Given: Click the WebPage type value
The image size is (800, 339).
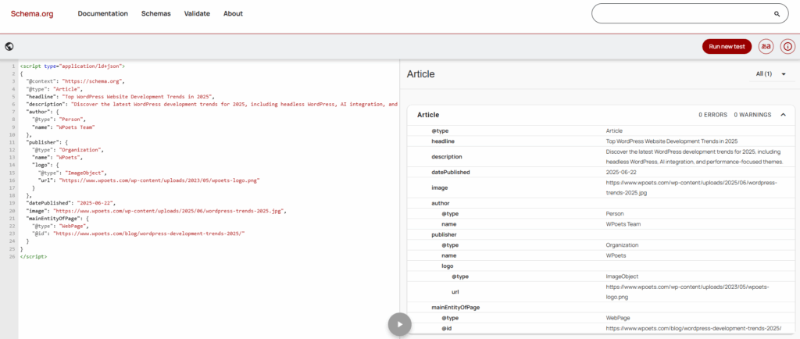Looking at the screenshot, I should 618,318.
